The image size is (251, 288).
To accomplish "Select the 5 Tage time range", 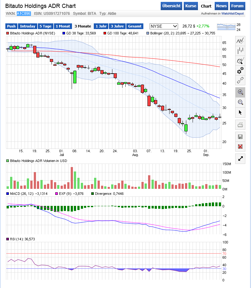I will point(45,26).
